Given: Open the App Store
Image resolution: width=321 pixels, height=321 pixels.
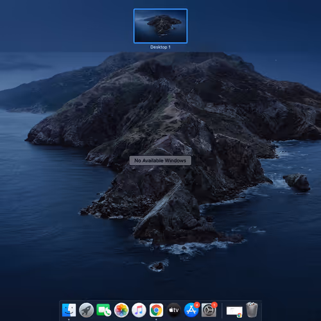Looking at the screenshot, I should coord(191,310).
